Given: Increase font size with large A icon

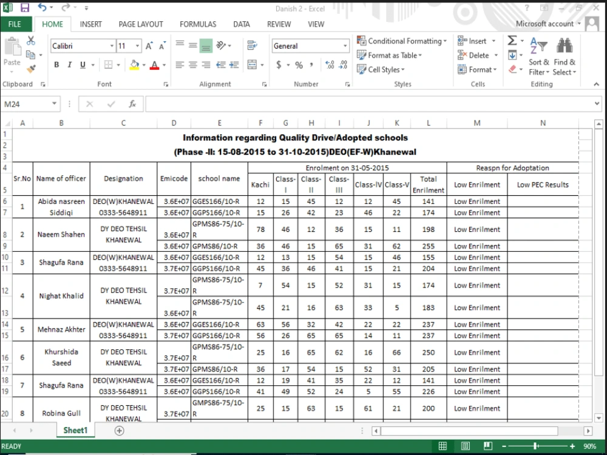Looking at the screenshot, I should coord(149,46).
